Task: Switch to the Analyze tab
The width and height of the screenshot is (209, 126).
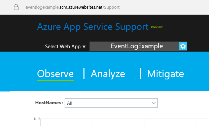Action: pyautogui.click(x=108, y=74)
